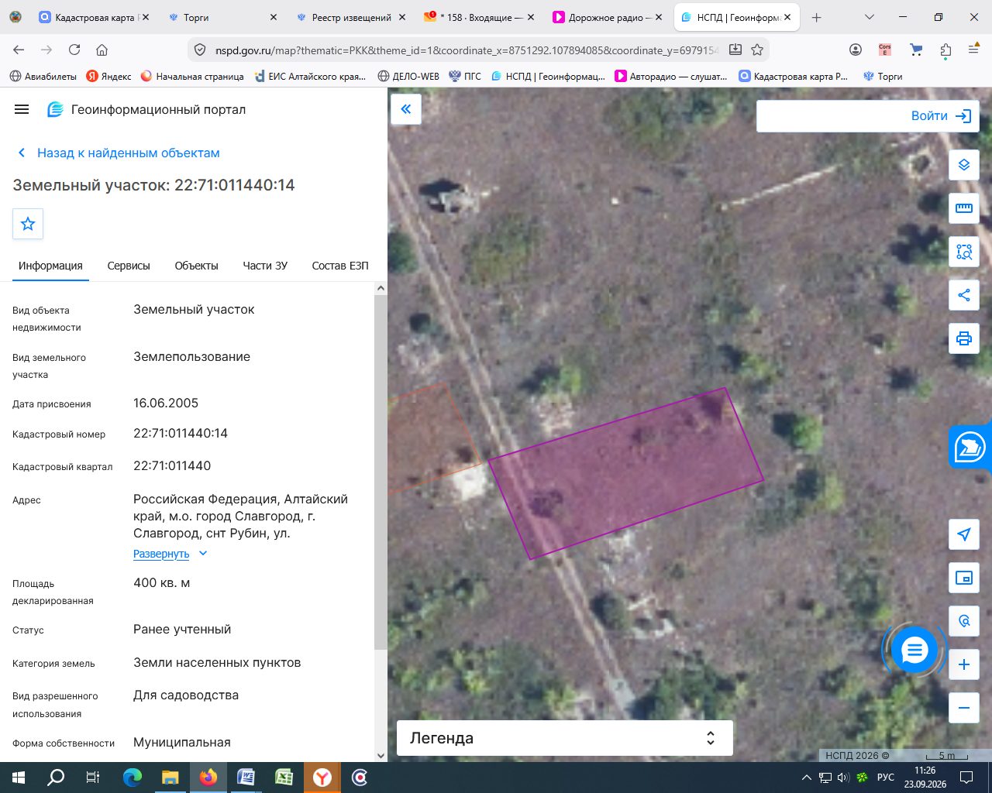
Task: Open the round chat support bubble
Action: coord(914,650)
